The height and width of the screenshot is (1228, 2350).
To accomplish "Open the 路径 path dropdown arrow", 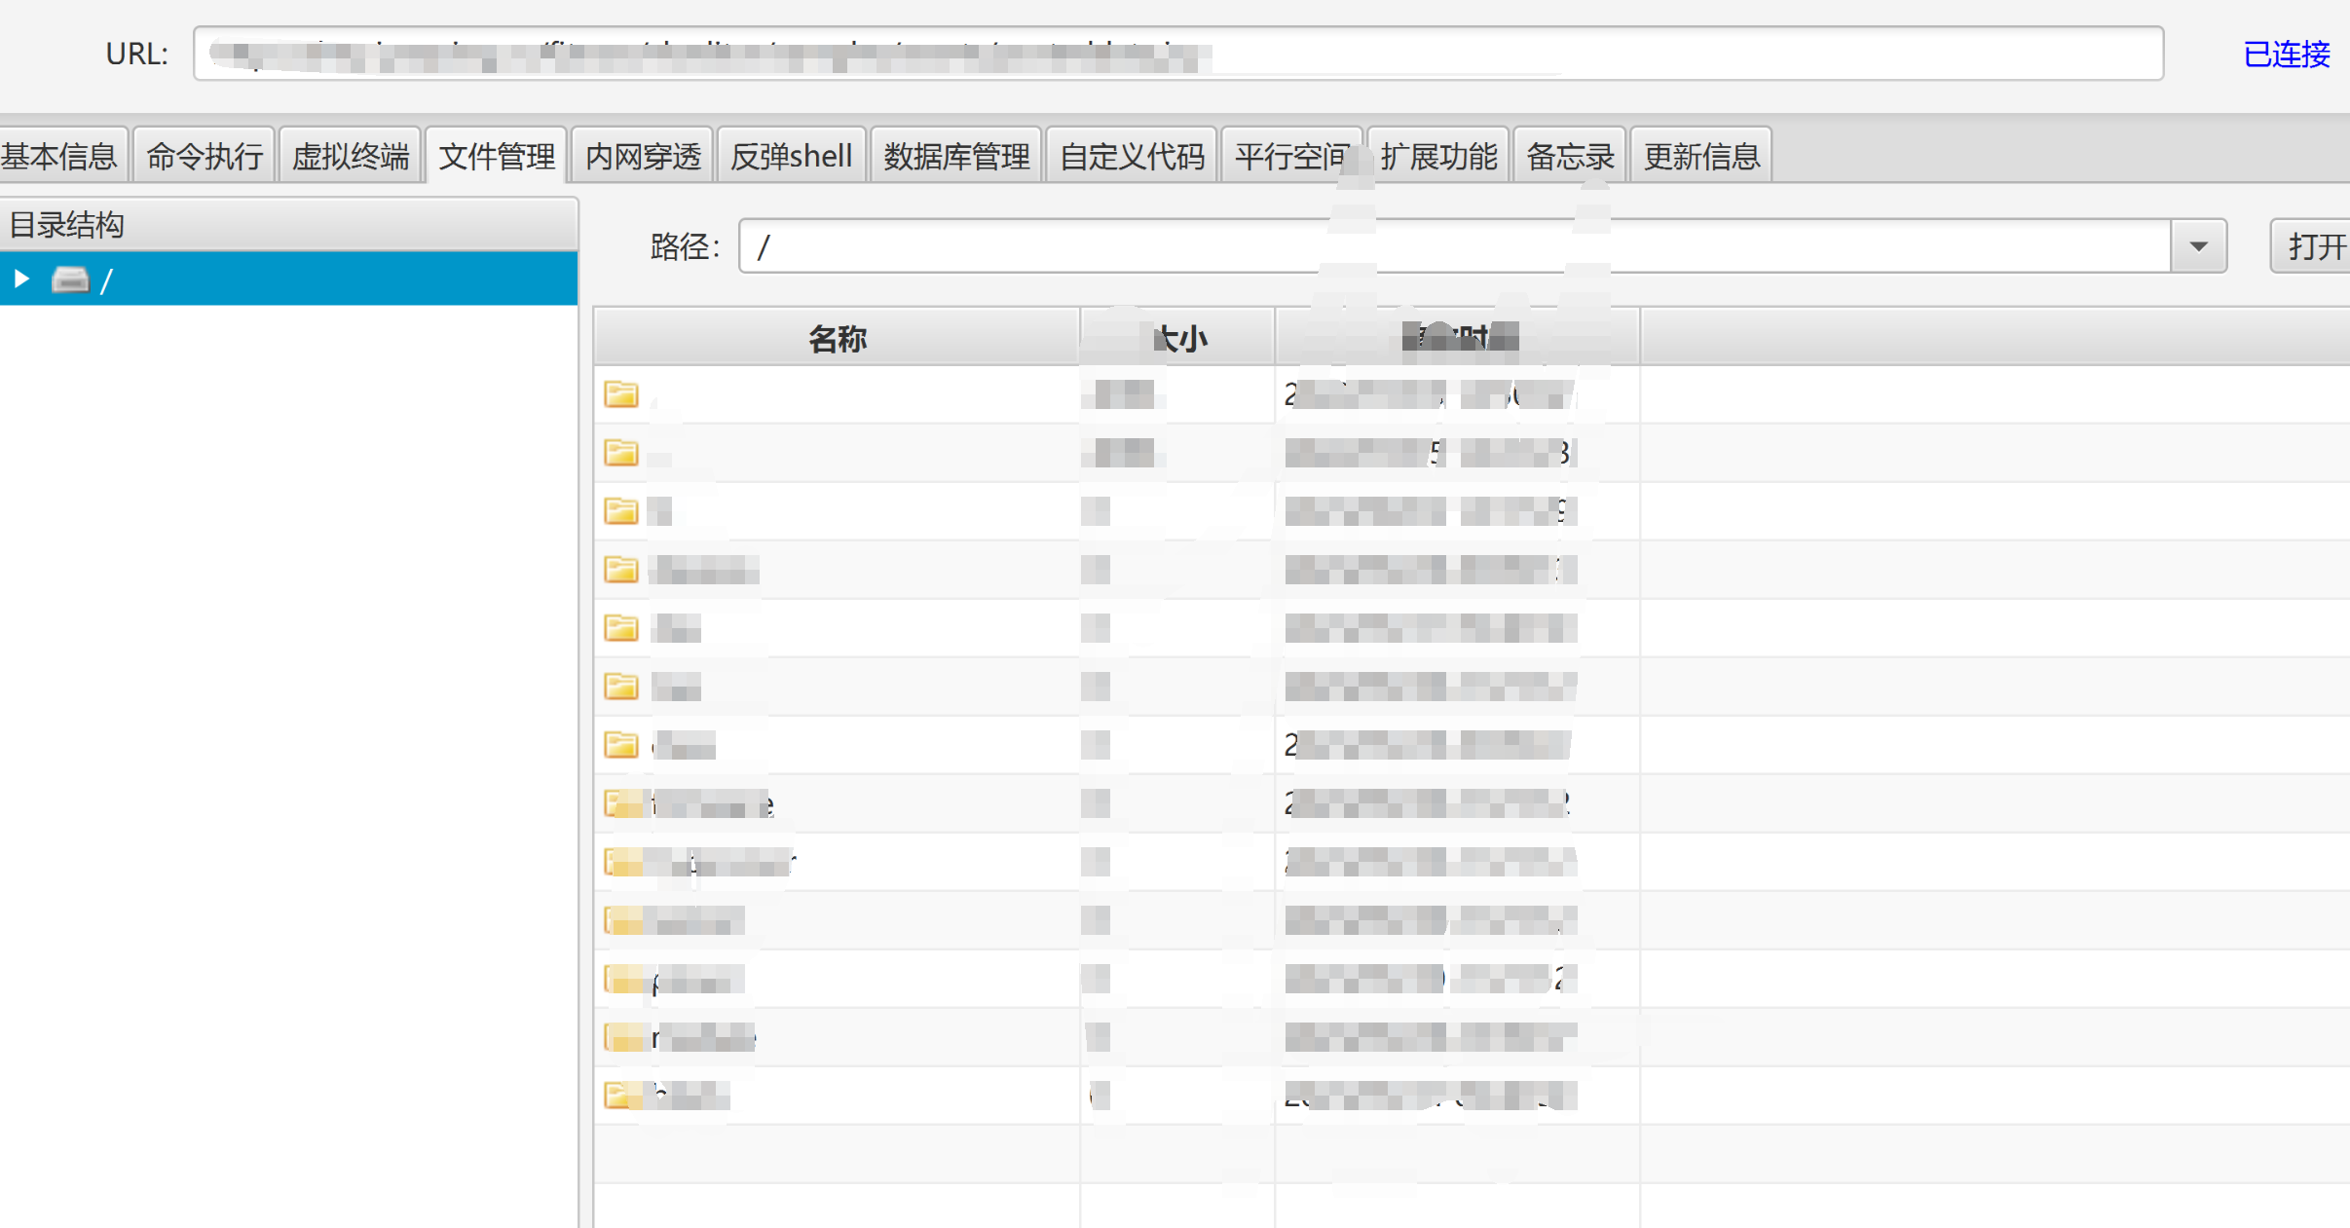I will tap(2198, 246).
